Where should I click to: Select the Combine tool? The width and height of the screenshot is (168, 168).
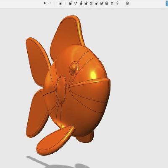102,3
